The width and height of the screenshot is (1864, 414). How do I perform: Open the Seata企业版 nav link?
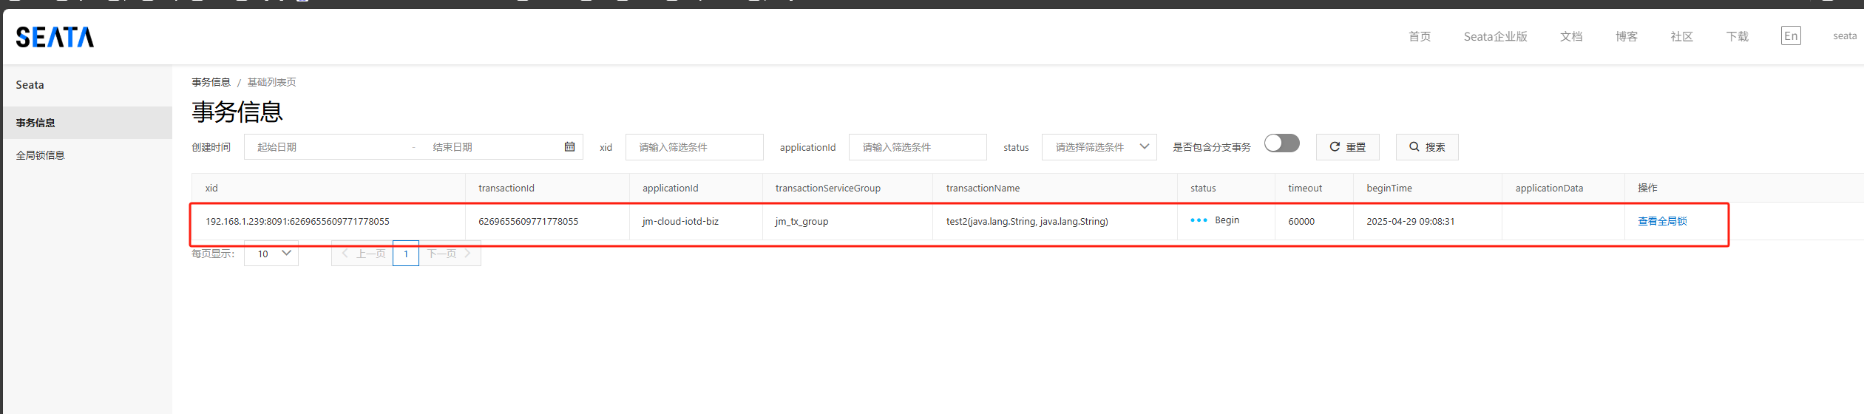coord(1495,36)
